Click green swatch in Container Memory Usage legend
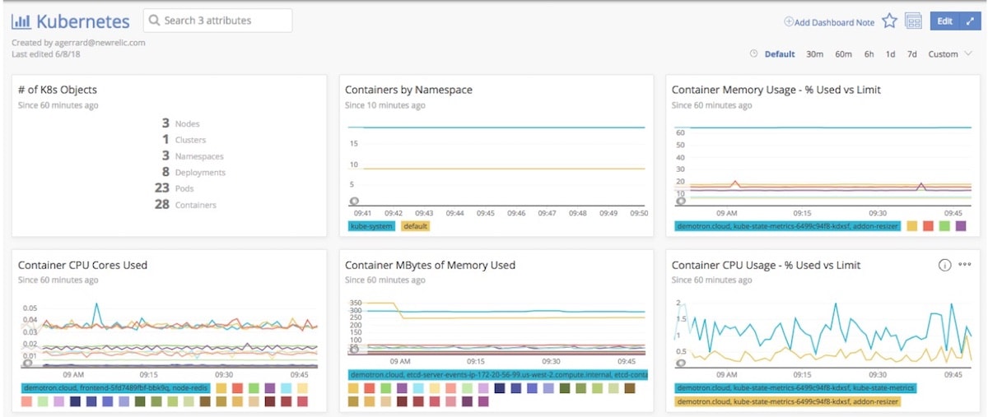The image size is (988, 417). 944,225
